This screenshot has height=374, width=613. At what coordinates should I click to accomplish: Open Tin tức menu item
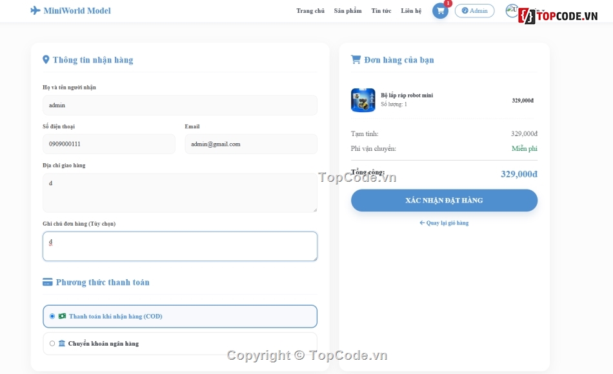click(x=381, y=11)
